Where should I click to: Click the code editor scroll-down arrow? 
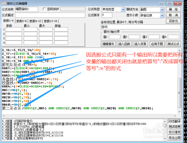(179, 112)
